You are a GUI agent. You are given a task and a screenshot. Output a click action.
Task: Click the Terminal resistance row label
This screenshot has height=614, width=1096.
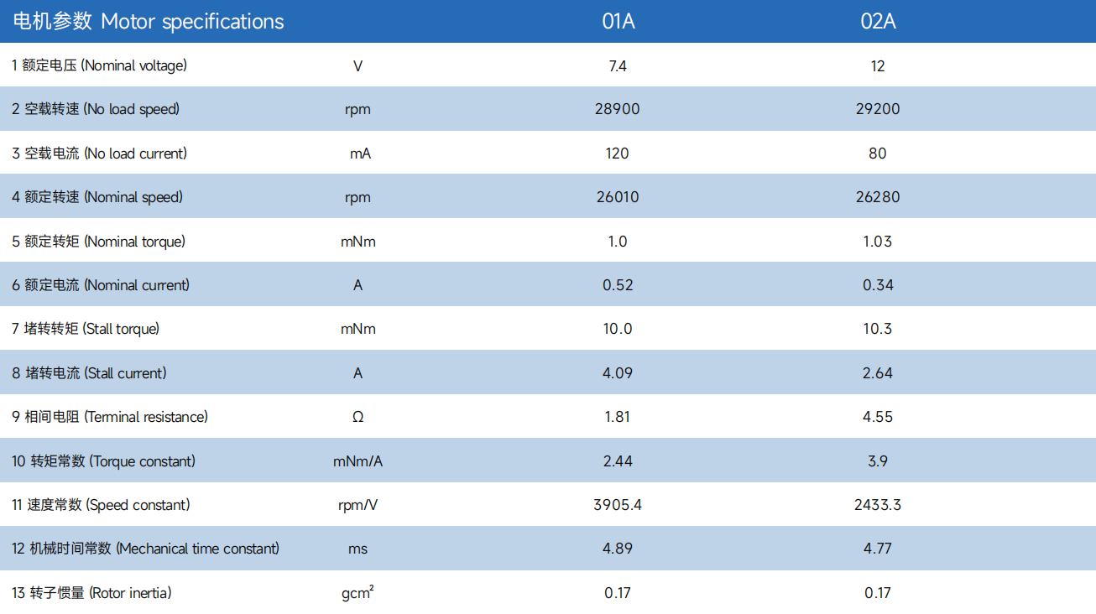(x=110, y=417)
